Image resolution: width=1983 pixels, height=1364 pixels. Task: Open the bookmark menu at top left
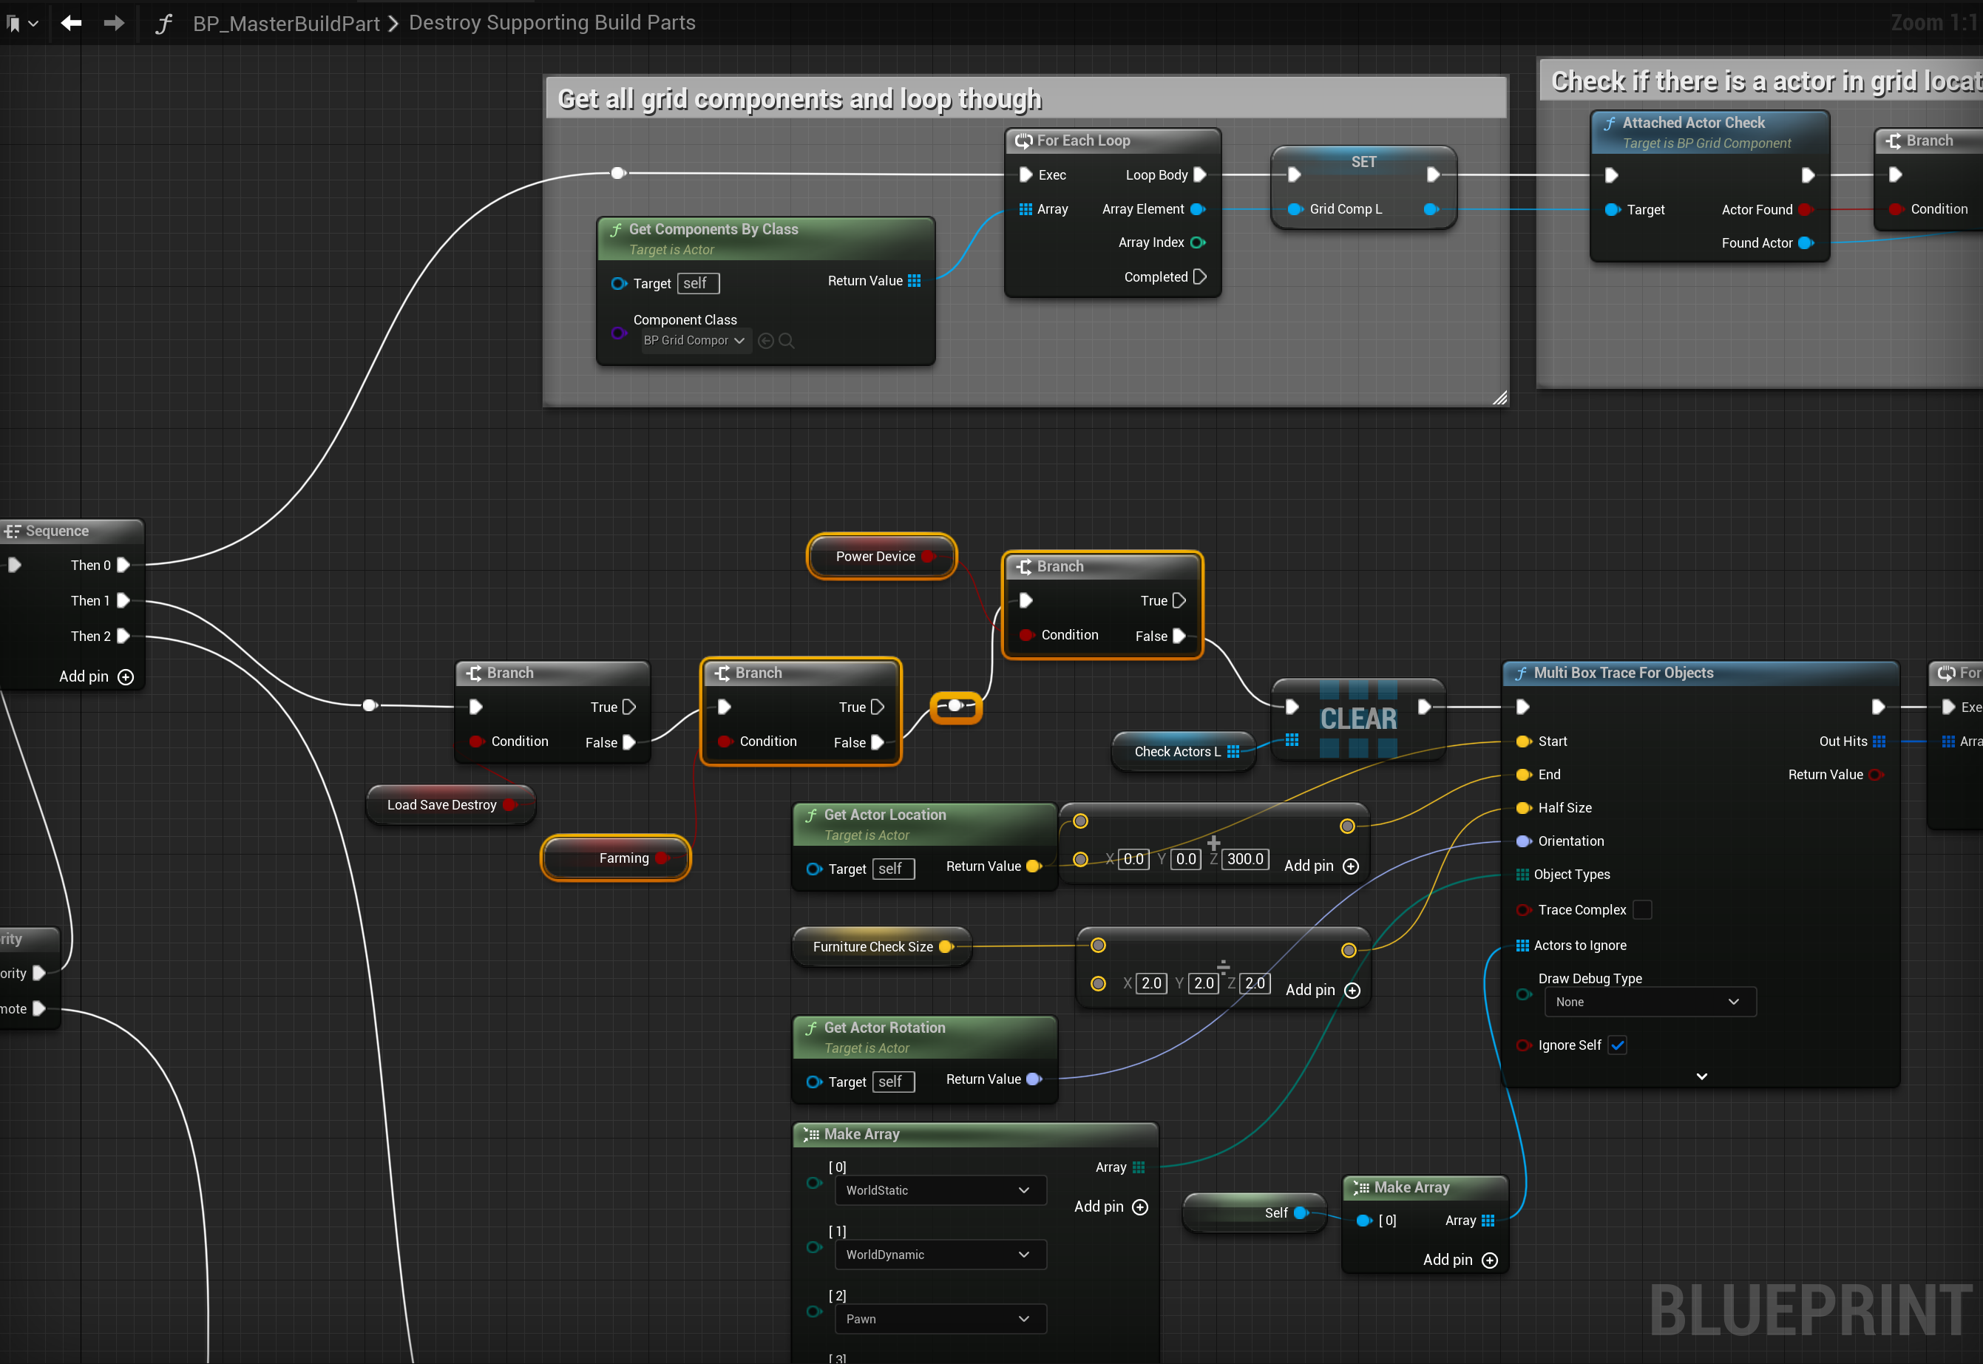click(21, 23)
